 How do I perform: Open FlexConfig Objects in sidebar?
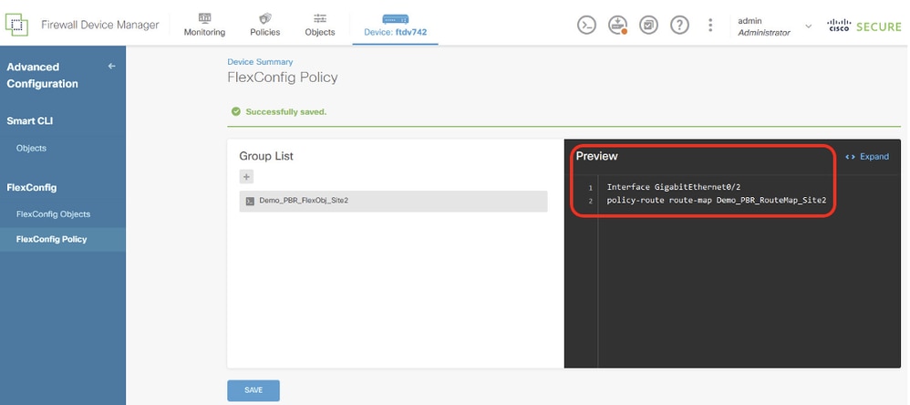pos(54,214)
